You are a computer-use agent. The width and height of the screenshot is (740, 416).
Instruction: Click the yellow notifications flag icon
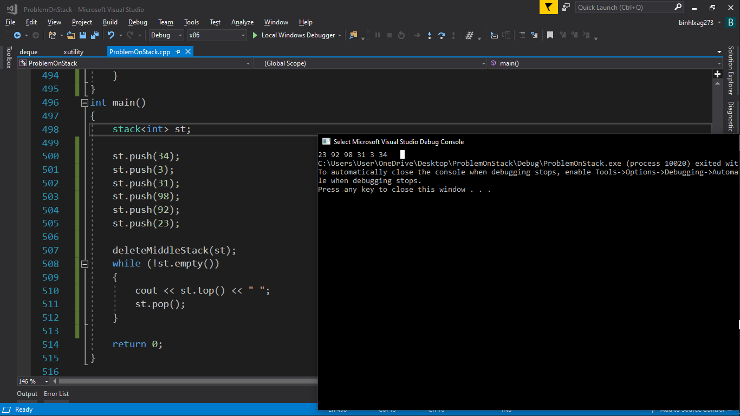click(x=548, y=7)
